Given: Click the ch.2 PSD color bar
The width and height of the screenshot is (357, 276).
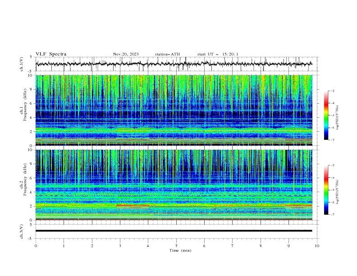Looking at the screenshot, I should pos(326,190).
